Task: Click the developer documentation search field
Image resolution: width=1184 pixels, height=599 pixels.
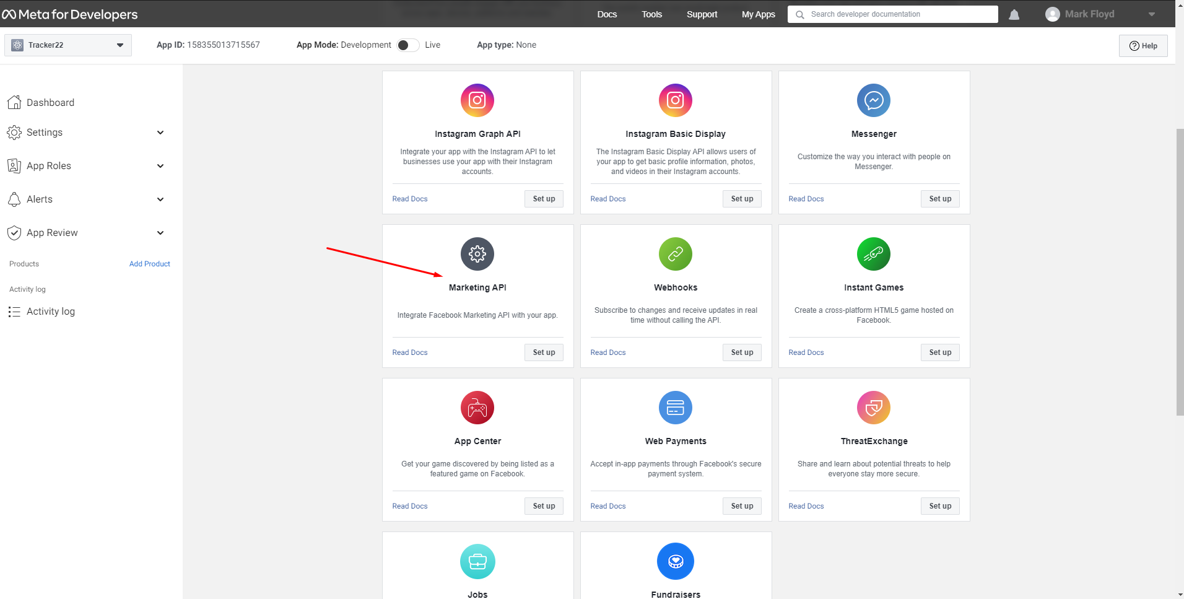Action: 893,14
